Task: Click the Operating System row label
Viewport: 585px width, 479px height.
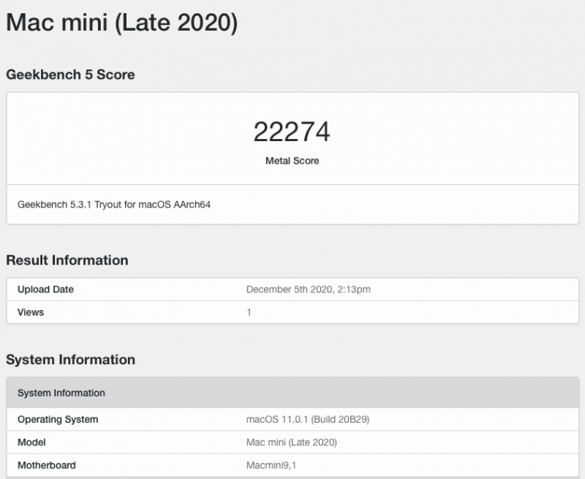Action: point(58,419)
